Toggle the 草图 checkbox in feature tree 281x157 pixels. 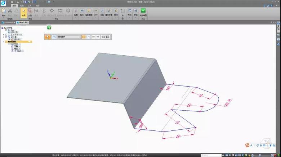[9, 44]
